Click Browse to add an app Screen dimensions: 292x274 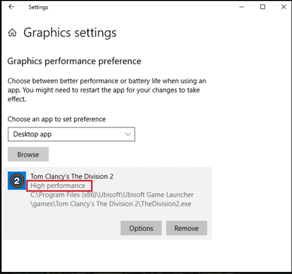28,154
